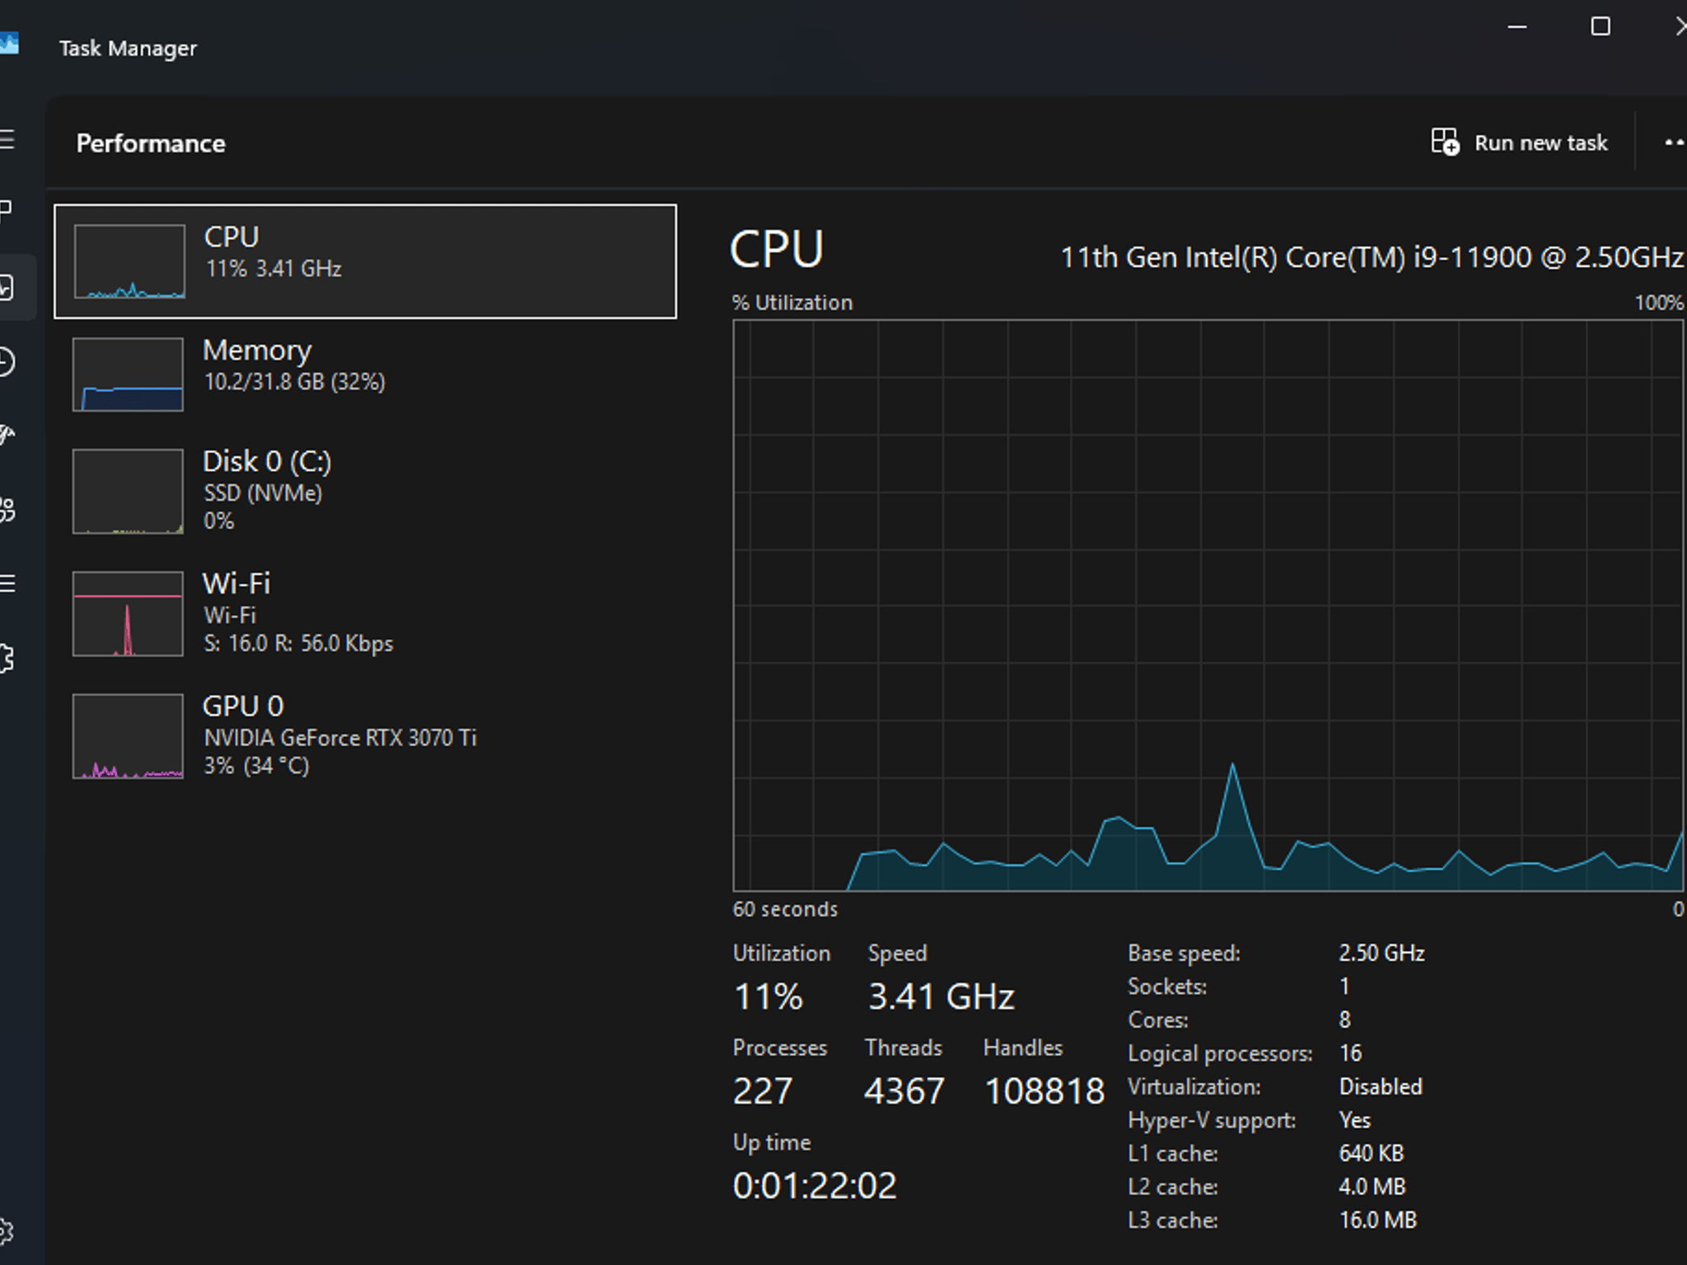Click the '100%' graph scale label

point(1659,302)
